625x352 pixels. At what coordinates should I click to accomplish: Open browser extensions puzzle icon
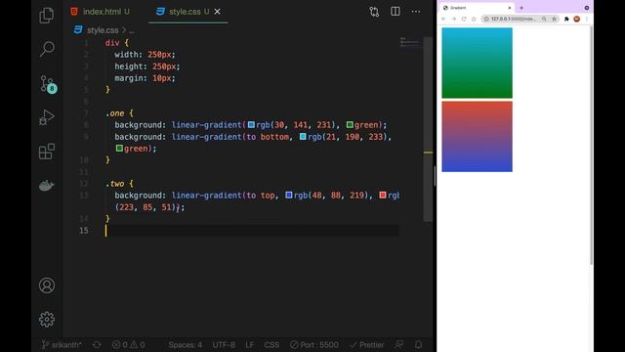(566, 19)
